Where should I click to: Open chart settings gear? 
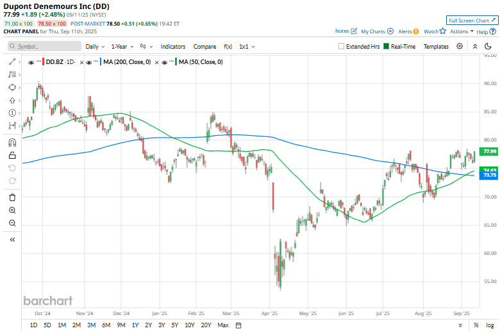[x=460, y=46]
